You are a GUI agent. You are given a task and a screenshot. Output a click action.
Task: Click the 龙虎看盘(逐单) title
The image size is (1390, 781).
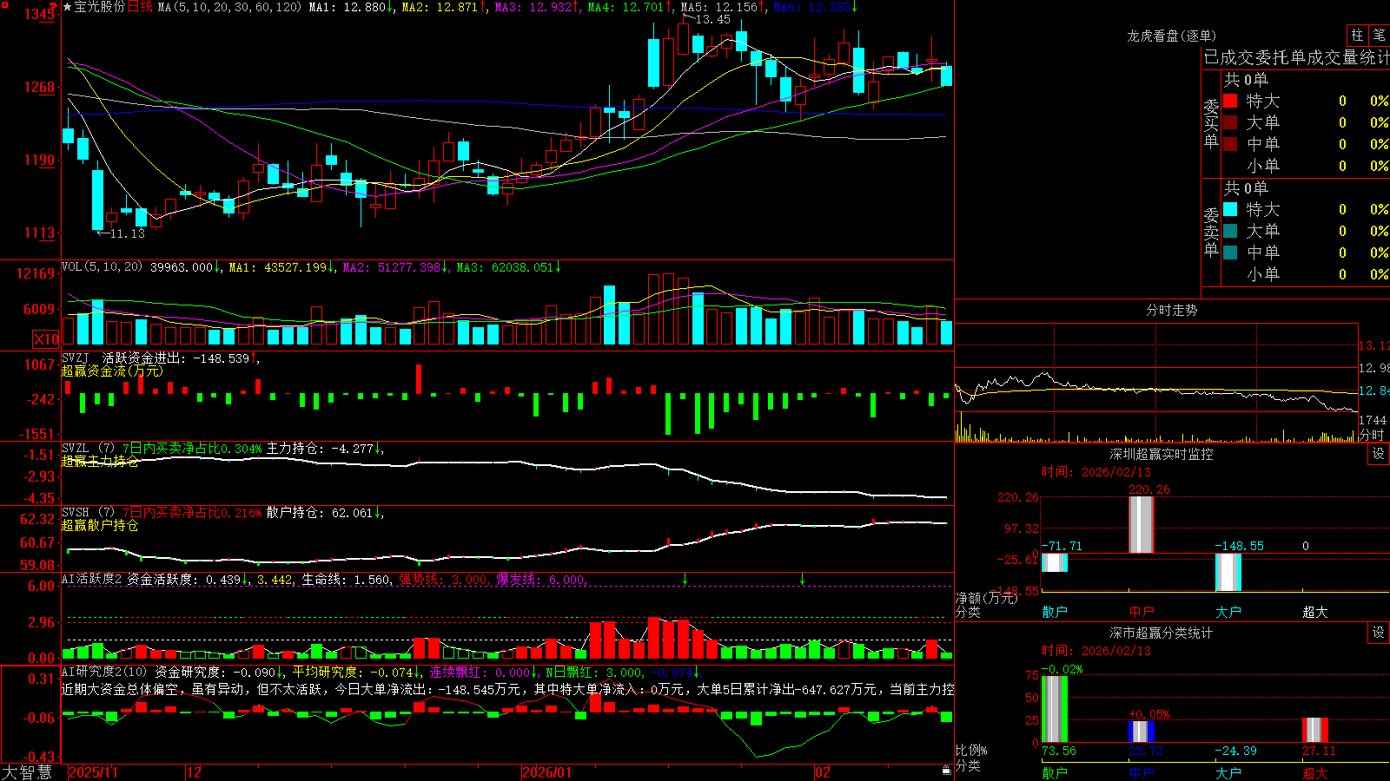1171,36
